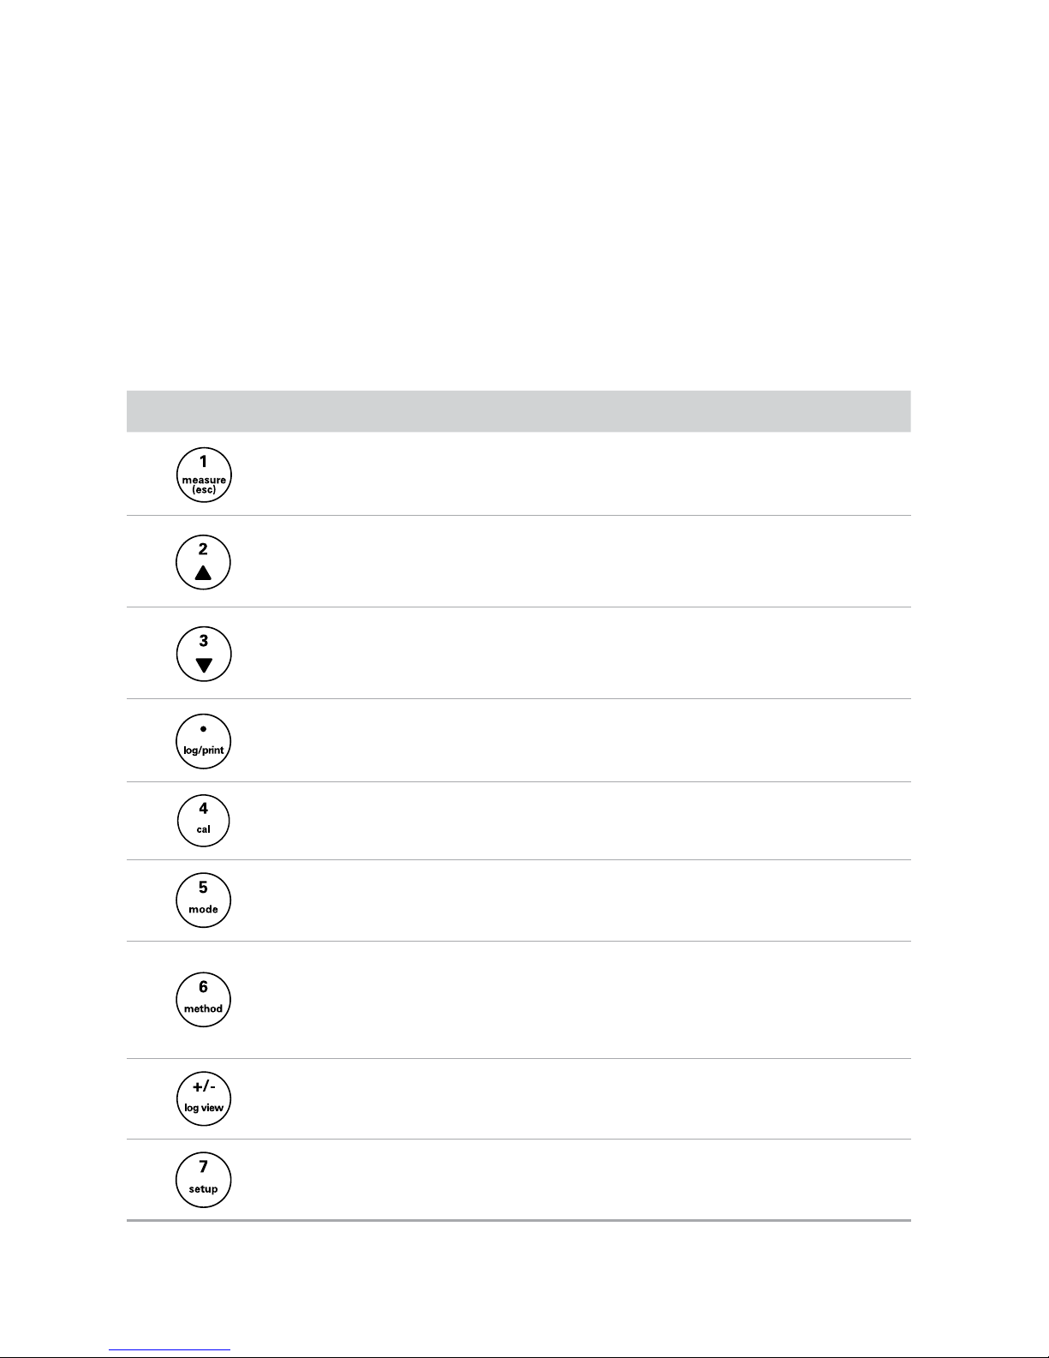The height and width of the screenshot is (1358, 1049).
Task: Click the 1 measure (esc) key icon
Action: (x=204, y=475)
